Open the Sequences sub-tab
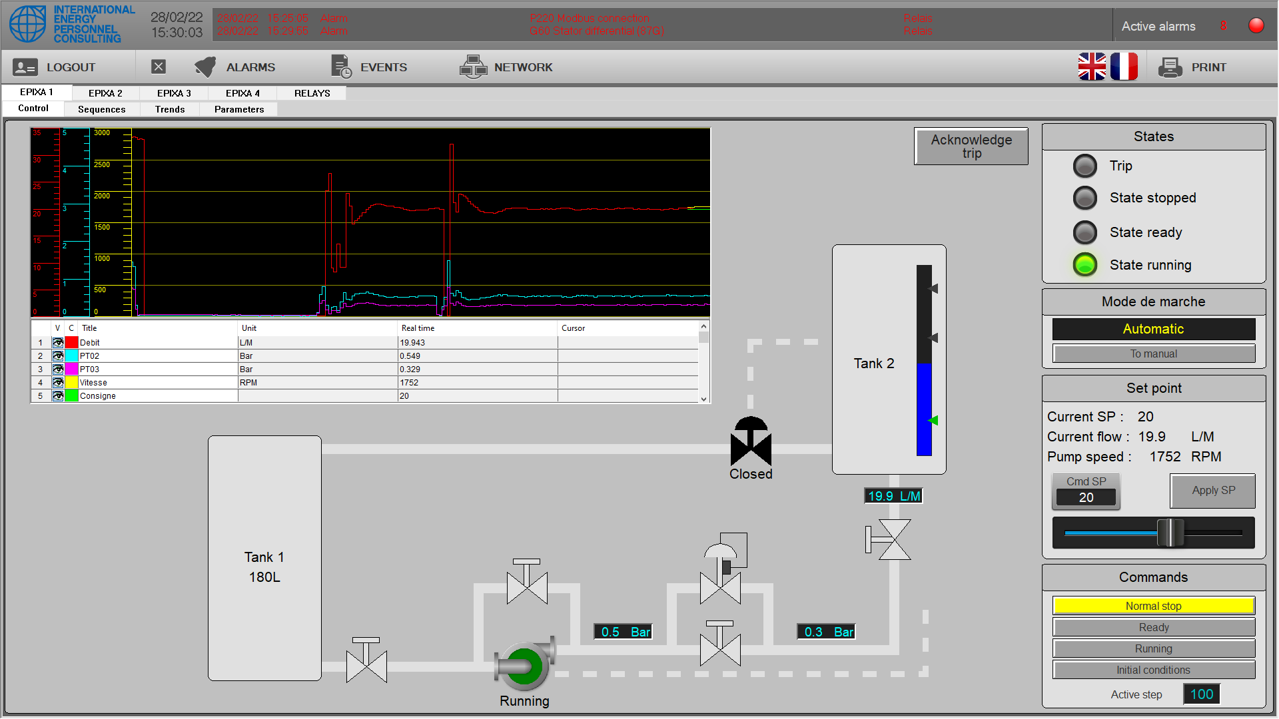 pos(101,109)
